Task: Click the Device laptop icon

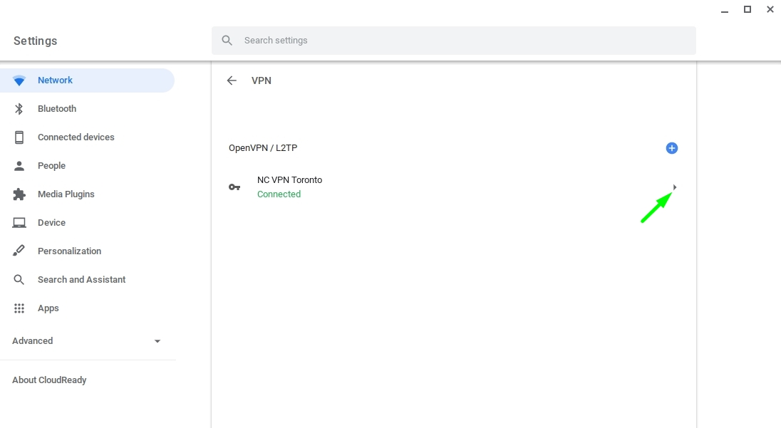Action: (19, 222)
